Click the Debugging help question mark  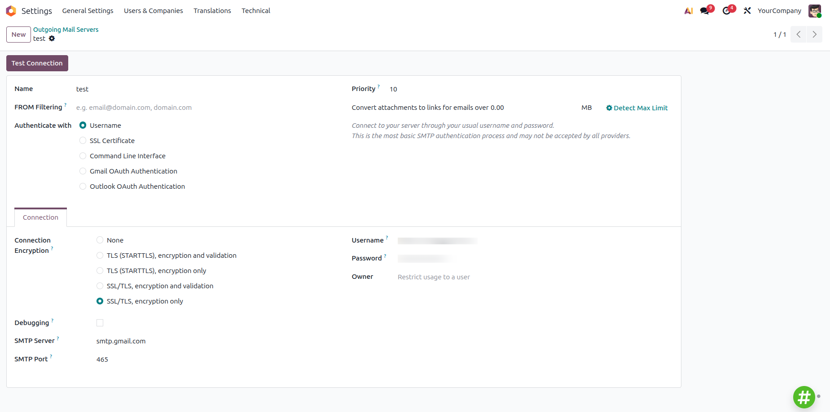[52, 320]
